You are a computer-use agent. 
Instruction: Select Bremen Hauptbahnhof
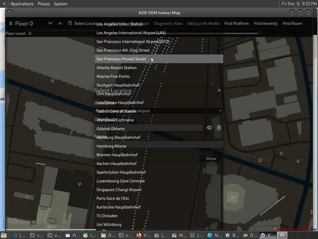coord(159,155)
